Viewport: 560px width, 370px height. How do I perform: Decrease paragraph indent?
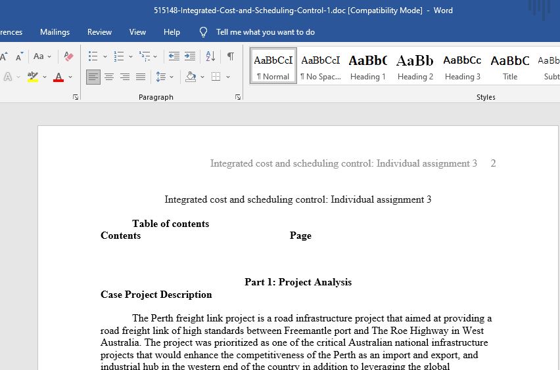click(x=174, y=56)
